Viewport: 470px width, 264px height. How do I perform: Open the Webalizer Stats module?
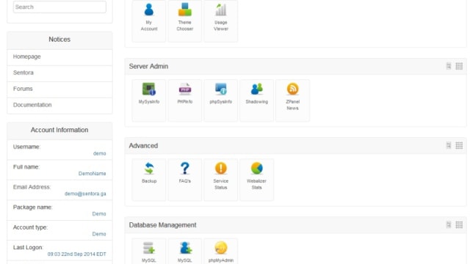pyautogui.click(x=256, y=180)
